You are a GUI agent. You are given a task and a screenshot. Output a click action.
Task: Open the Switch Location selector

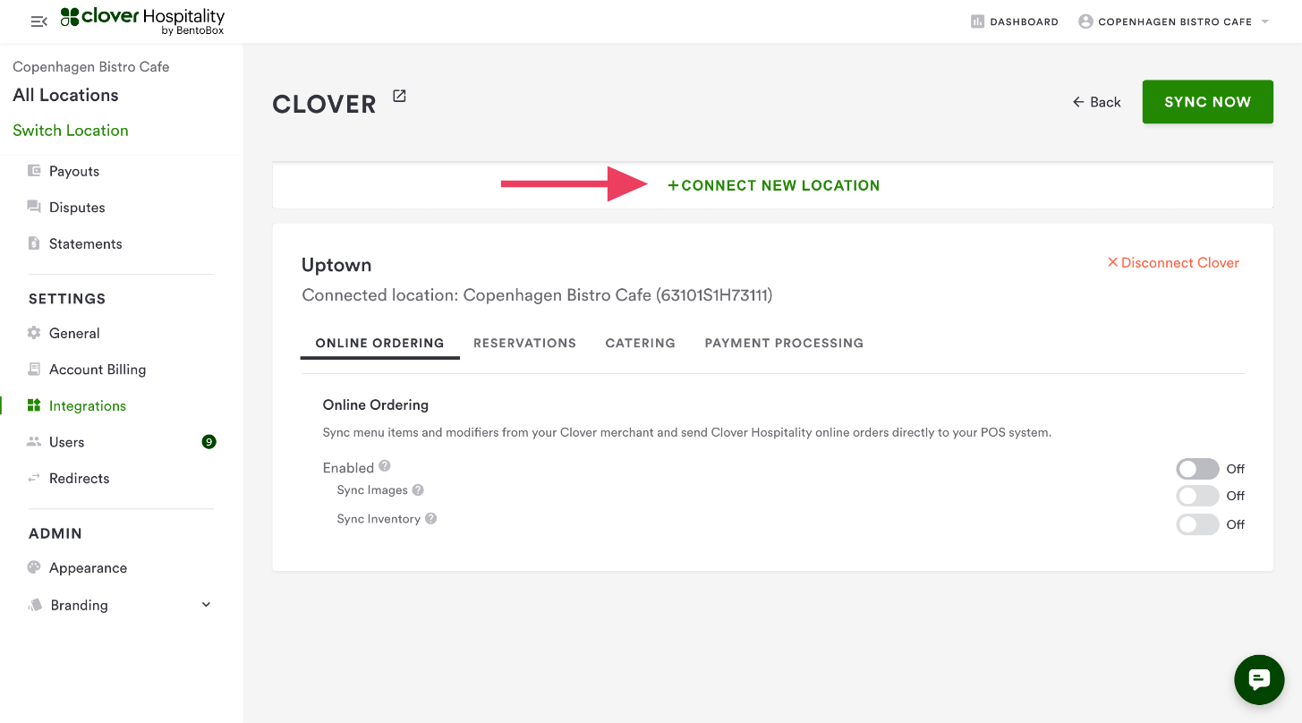pyautogui.click(x=71, y=131)
